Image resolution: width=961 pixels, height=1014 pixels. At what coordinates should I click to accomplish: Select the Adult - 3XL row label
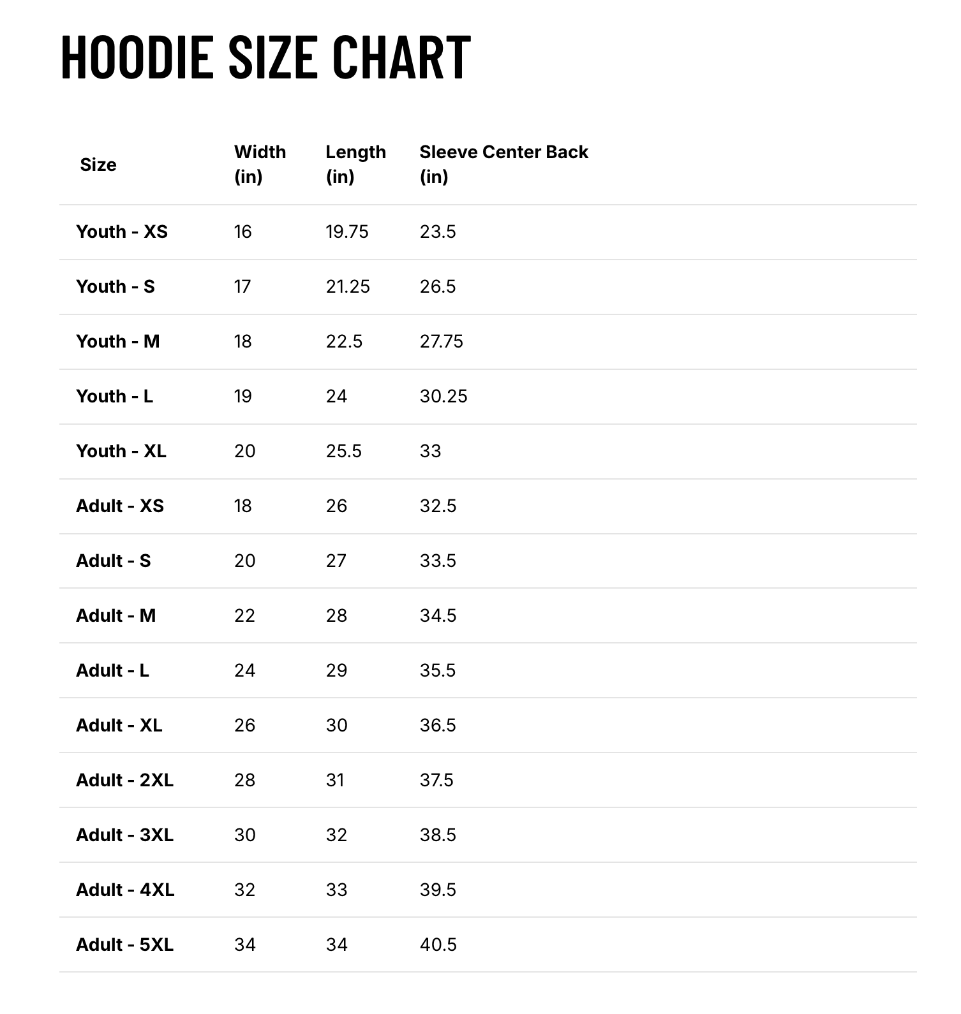click(x=125, y=835)
